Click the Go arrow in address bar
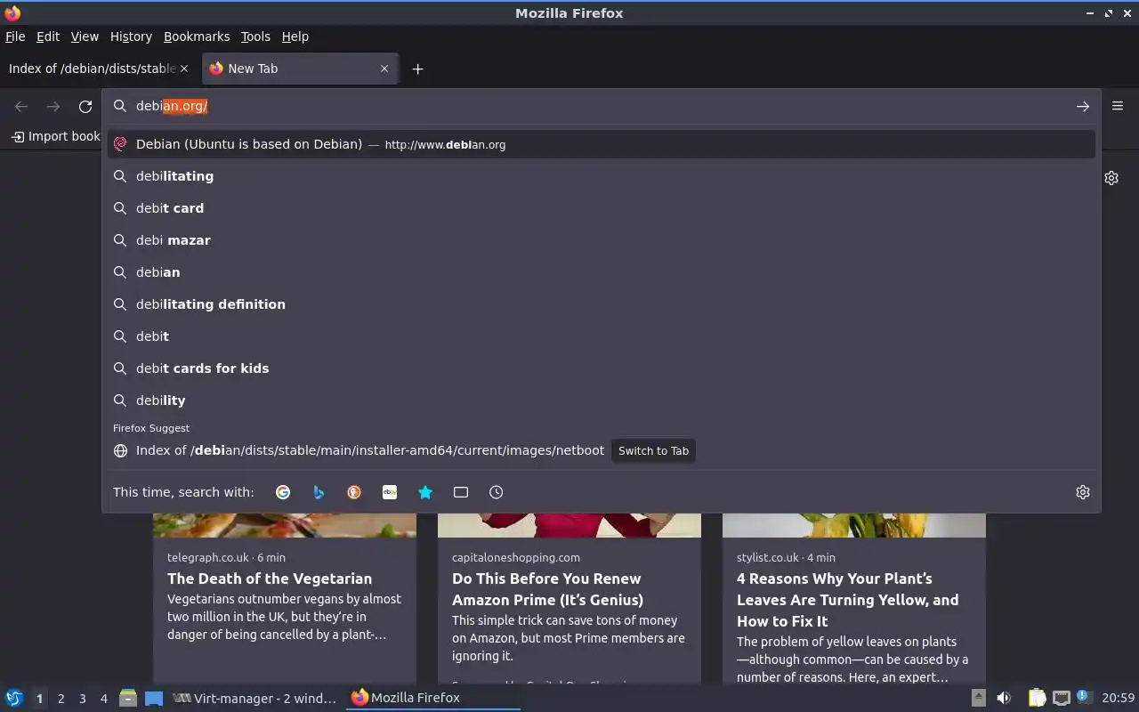 [x=1083, y=106]
